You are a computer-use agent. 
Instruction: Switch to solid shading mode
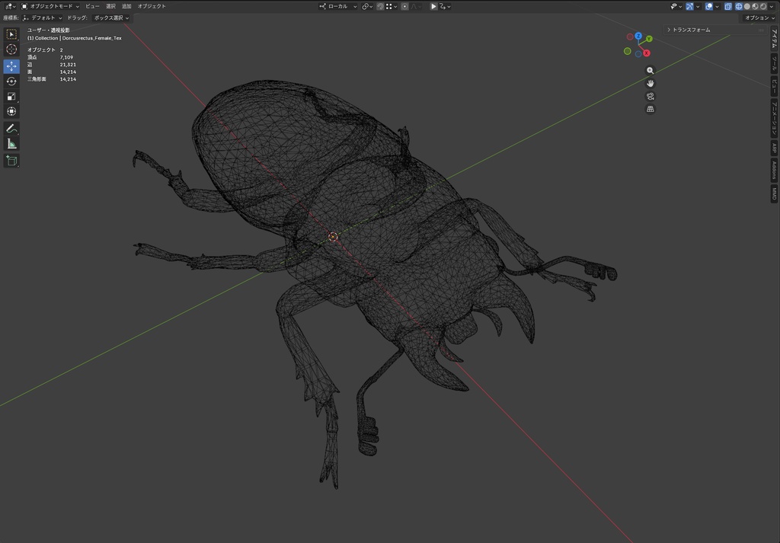tap(747, 6)
